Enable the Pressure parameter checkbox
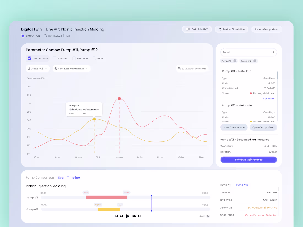Viewport: 303px width, 227px height. coord(54,58)
